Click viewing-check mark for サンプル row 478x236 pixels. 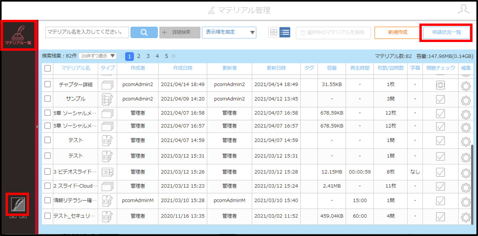440,99
